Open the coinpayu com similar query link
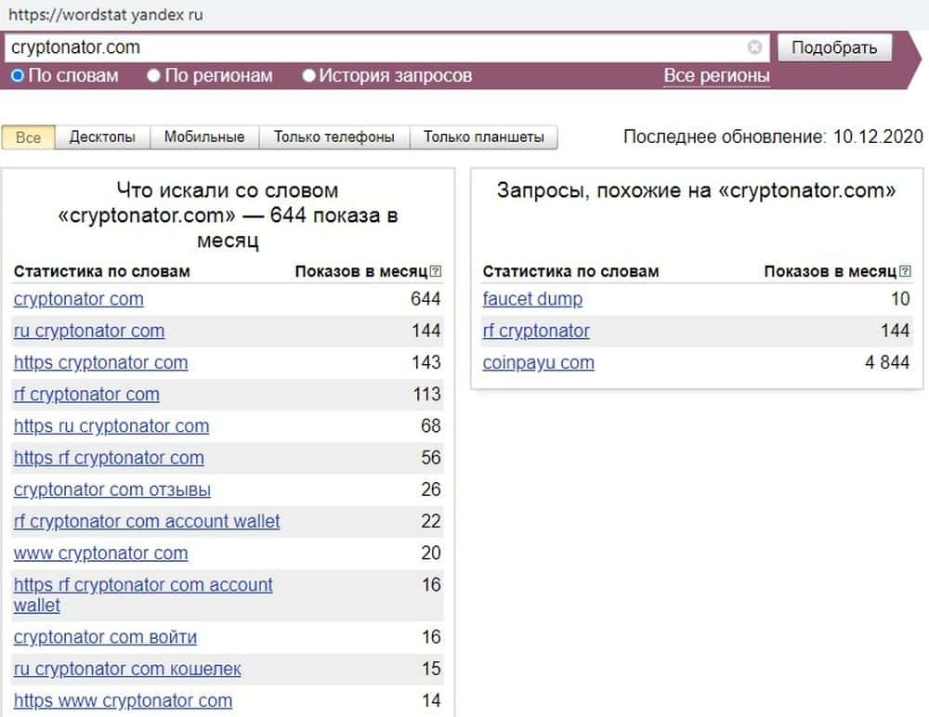The image size is (929, 717). pyautogui.click(x=539, y=362)
